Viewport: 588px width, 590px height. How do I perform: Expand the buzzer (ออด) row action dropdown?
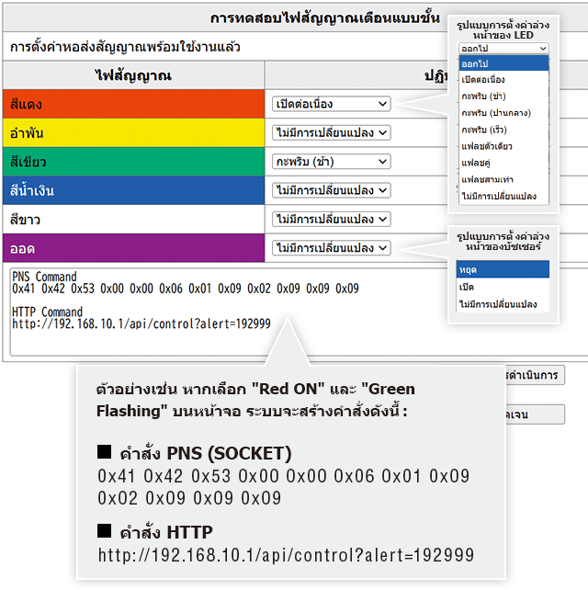pos(331,248)
